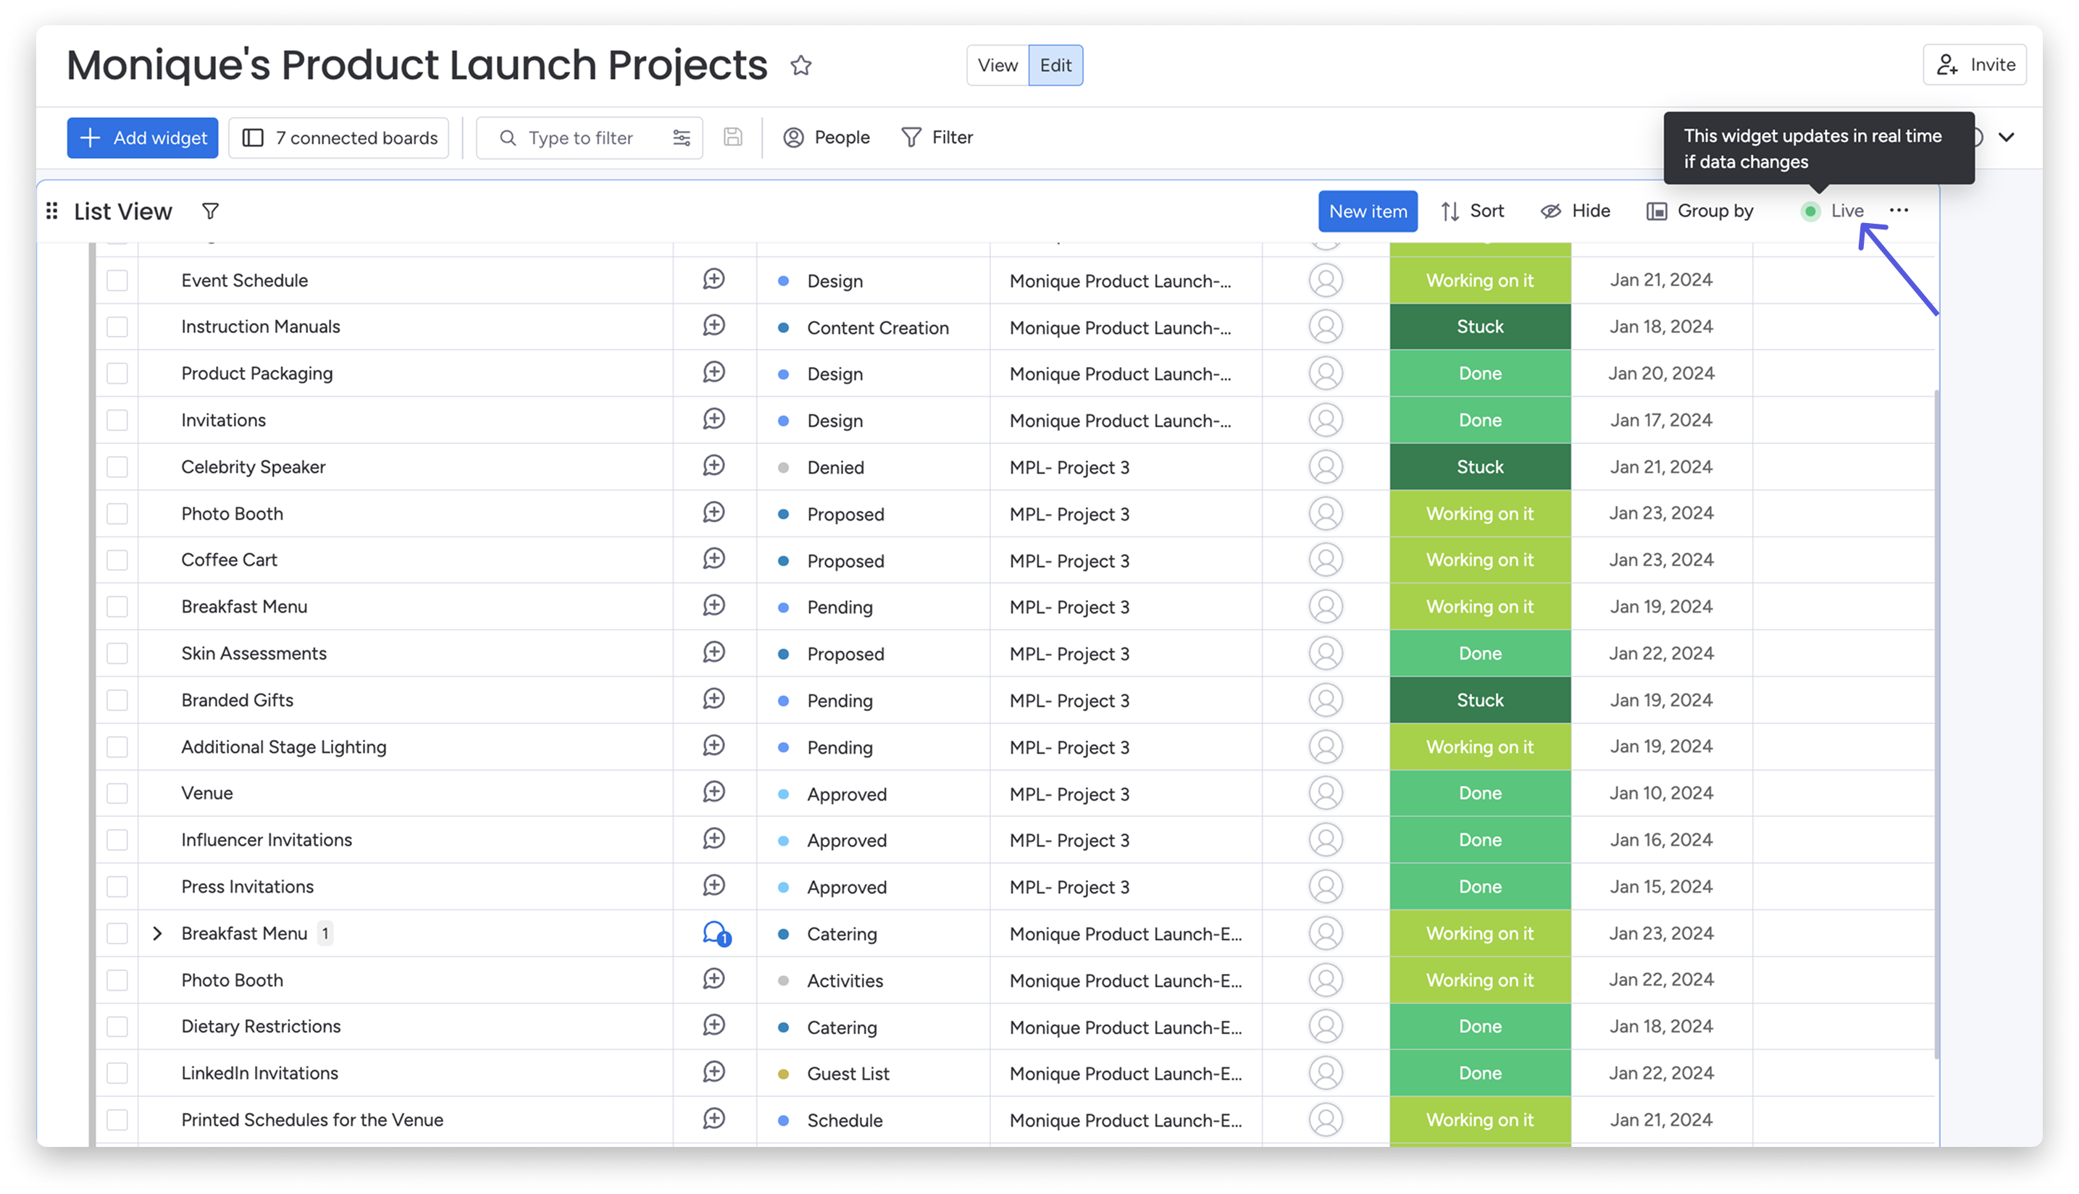Viewport: 2079px width, 1194px height.
Task: Open updates bubble for Invitations
Action: click(x=714, y=420)
